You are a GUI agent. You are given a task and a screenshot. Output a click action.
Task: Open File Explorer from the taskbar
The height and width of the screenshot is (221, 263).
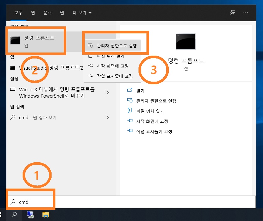46,215
